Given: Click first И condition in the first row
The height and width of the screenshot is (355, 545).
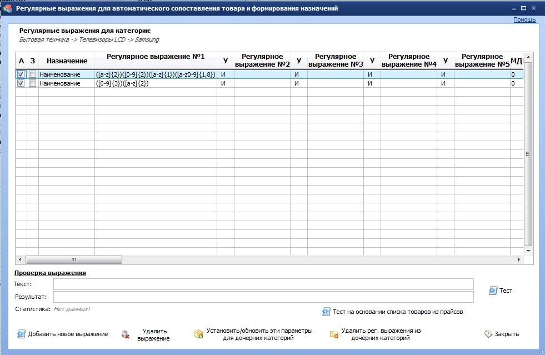Looking at the screenshot, I should pyautogui.click(x=226, y=74).
